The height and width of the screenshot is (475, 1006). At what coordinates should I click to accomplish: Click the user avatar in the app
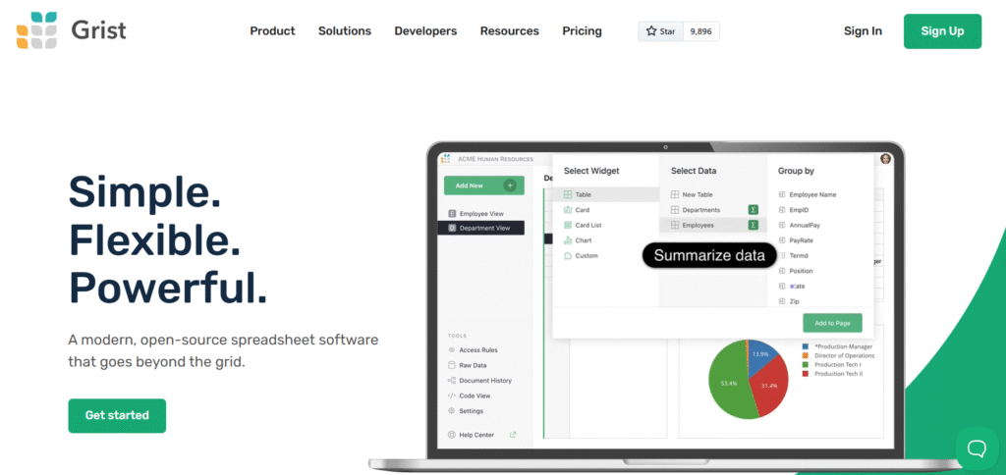(x=885, y=159)
